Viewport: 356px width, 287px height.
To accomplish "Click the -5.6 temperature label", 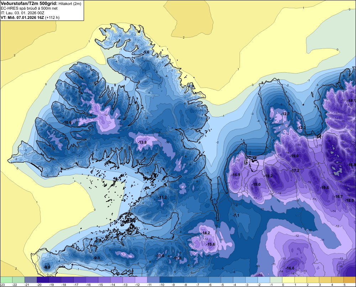I will [146, 52].
